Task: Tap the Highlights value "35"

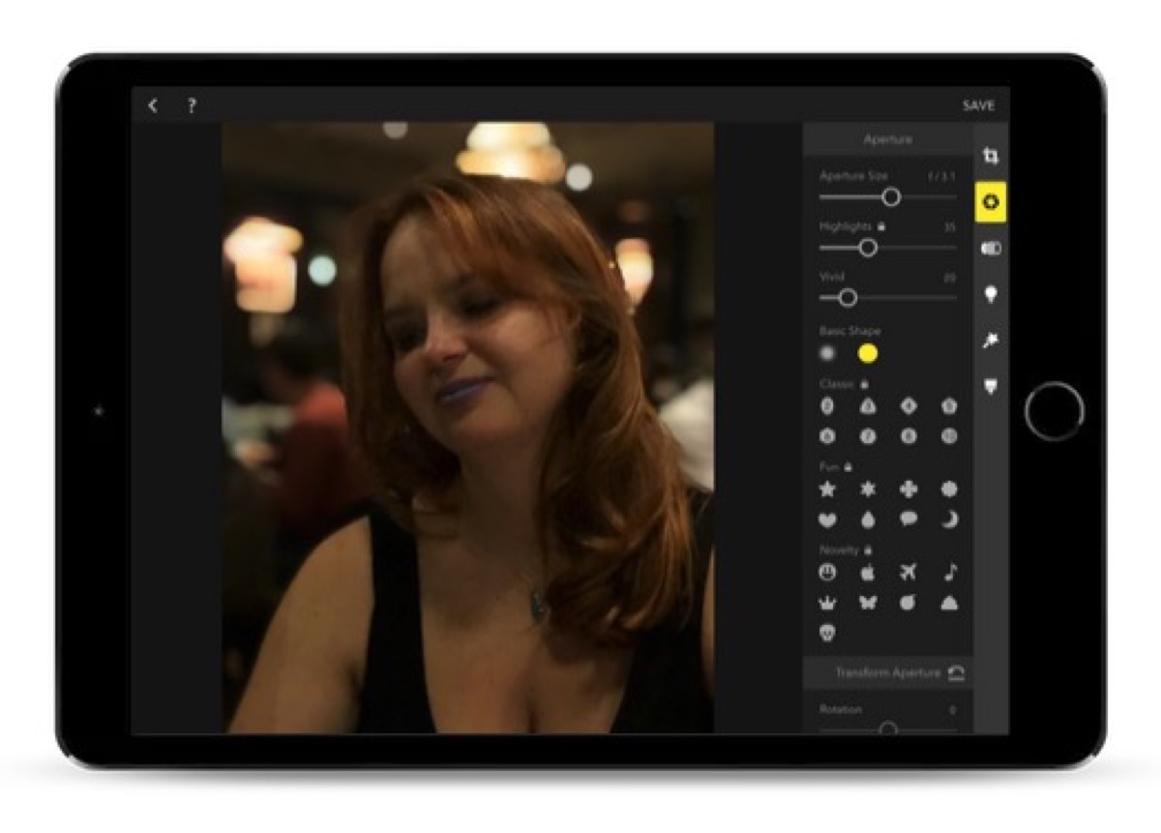Action: pyautogui.click(x=949, y=227)
